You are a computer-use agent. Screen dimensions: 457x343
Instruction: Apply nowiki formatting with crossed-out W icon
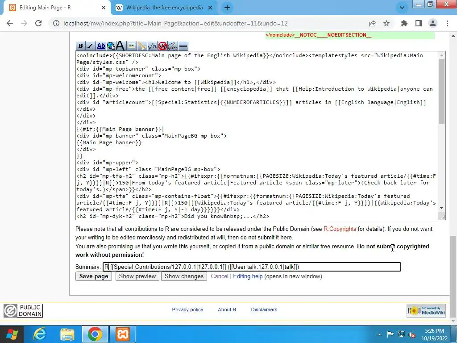tap(162, 46)
